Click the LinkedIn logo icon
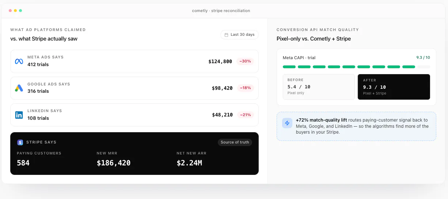Image resolution: width=448 pixels, height=199 pixels. pyautogui.click(x=19, y=115)
